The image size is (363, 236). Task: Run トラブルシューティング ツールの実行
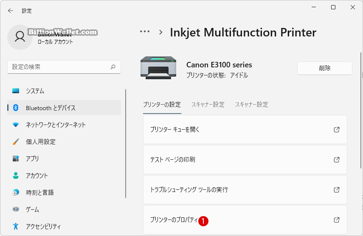pos(245,190)
